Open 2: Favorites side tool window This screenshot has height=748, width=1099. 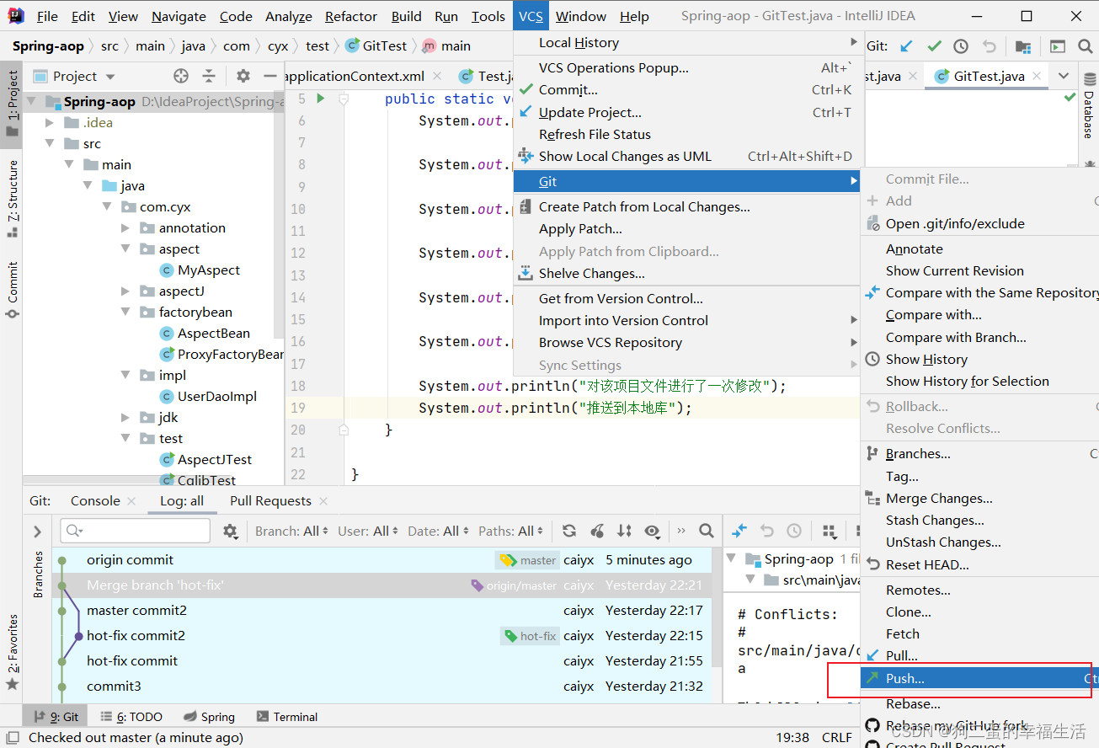pos(13,651)
